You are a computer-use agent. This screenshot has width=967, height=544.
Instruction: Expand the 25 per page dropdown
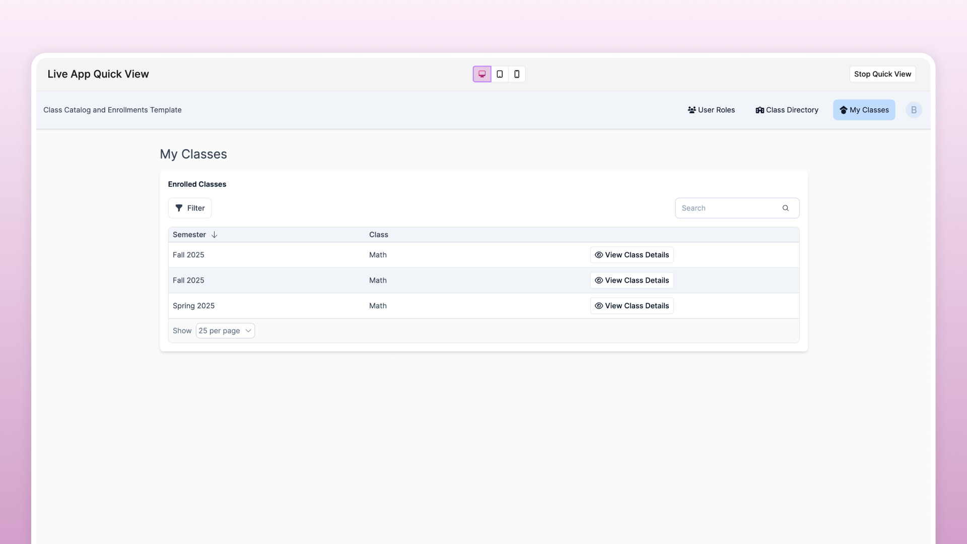click(225, 331)
